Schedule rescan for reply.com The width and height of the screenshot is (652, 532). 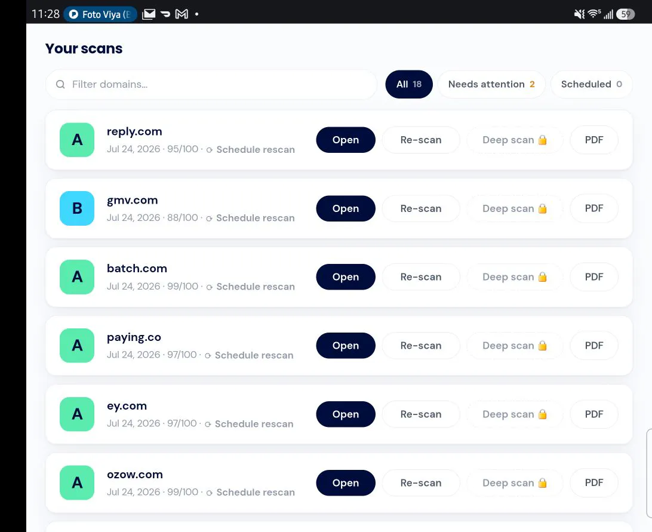tap(251, 150)
